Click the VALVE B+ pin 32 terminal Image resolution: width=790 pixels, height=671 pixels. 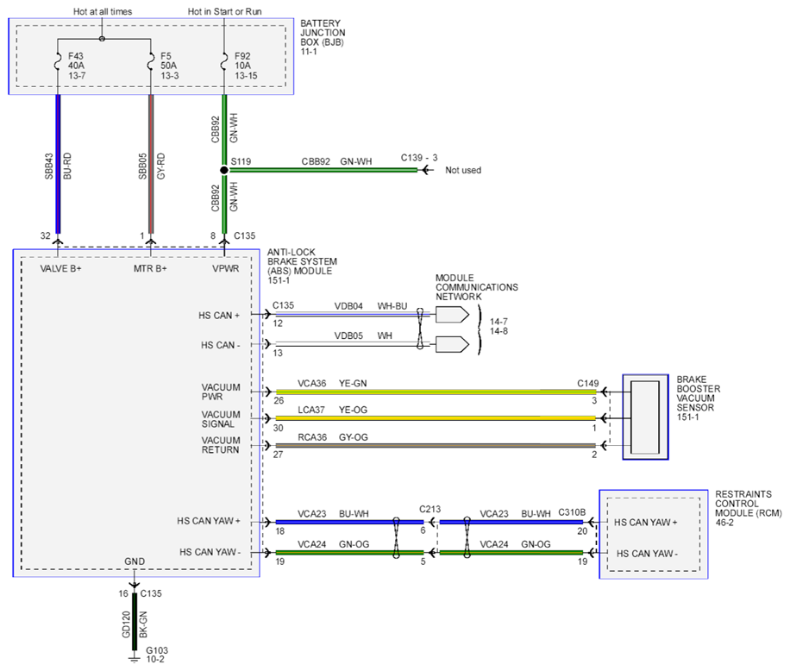point(58,241)
